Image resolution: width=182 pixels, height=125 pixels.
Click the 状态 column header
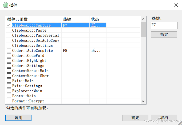pos(98,19)
